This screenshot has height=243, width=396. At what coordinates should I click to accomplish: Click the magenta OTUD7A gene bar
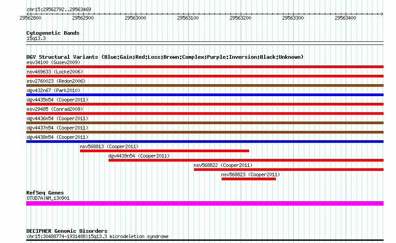tap(205, 203)
